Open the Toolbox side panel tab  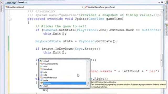[x=2, y=7]
